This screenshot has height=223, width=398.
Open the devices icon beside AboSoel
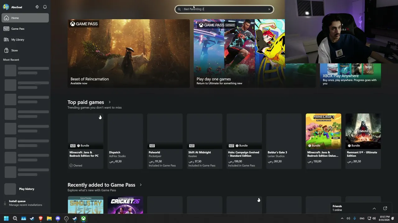37,7
